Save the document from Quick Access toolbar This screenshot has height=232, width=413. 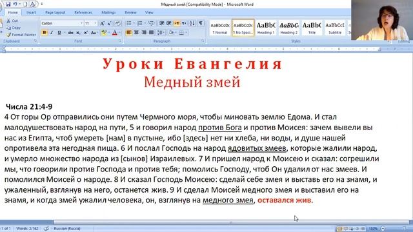pyautogui.click(x=8, y=5)
